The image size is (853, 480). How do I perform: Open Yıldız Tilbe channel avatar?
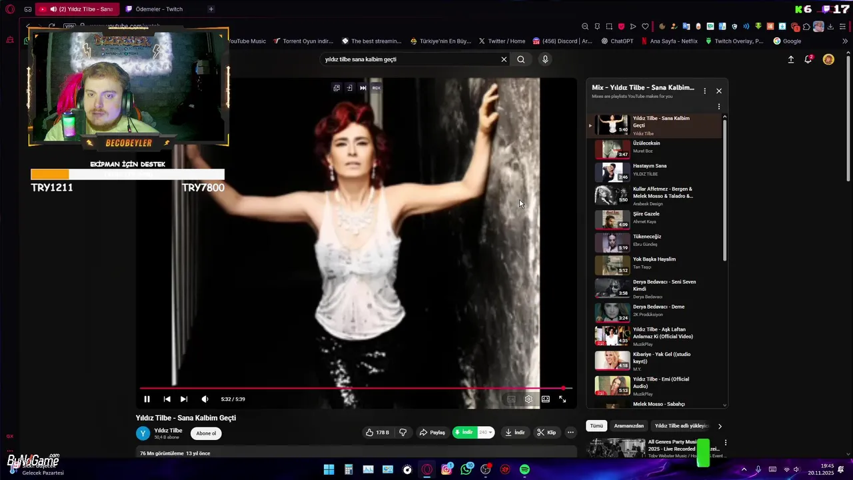[x=143, y=433]
